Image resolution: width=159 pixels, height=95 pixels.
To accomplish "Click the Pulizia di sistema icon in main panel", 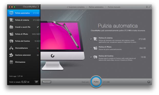I will coord(95,39).
